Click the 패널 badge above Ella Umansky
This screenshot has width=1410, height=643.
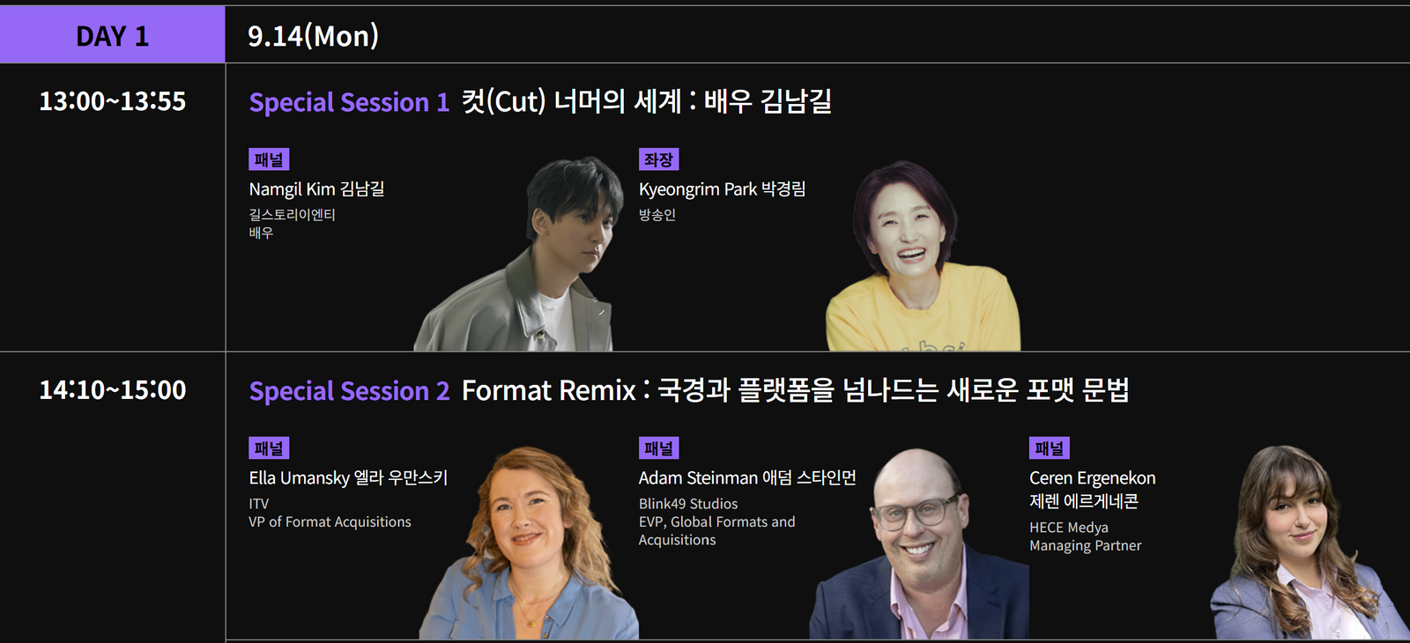click(x=269, y=448)
